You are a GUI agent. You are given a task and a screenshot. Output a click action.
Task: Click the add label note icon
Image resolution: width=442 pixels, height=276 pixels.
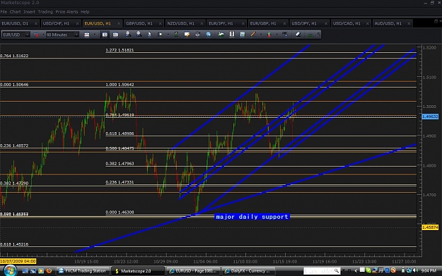[x=187, y=35]
